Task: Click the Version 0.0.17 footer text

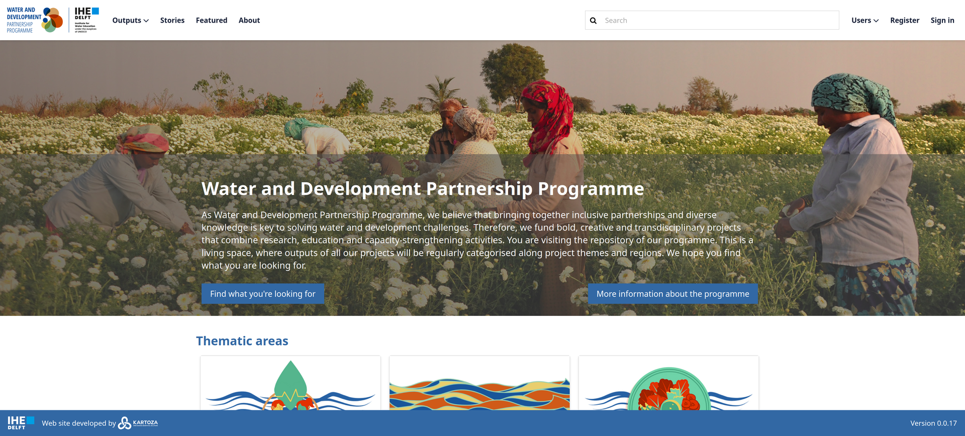Action: pyautogui.click(x=933, y=423)
